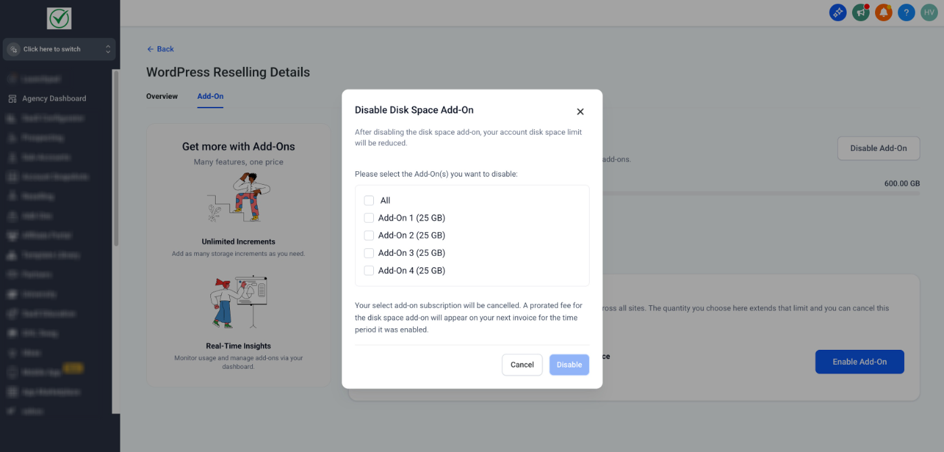This screenshot has height=452, width=944.
Task: Click the Get more with Add-Ons title
Action: click(239, 146)
